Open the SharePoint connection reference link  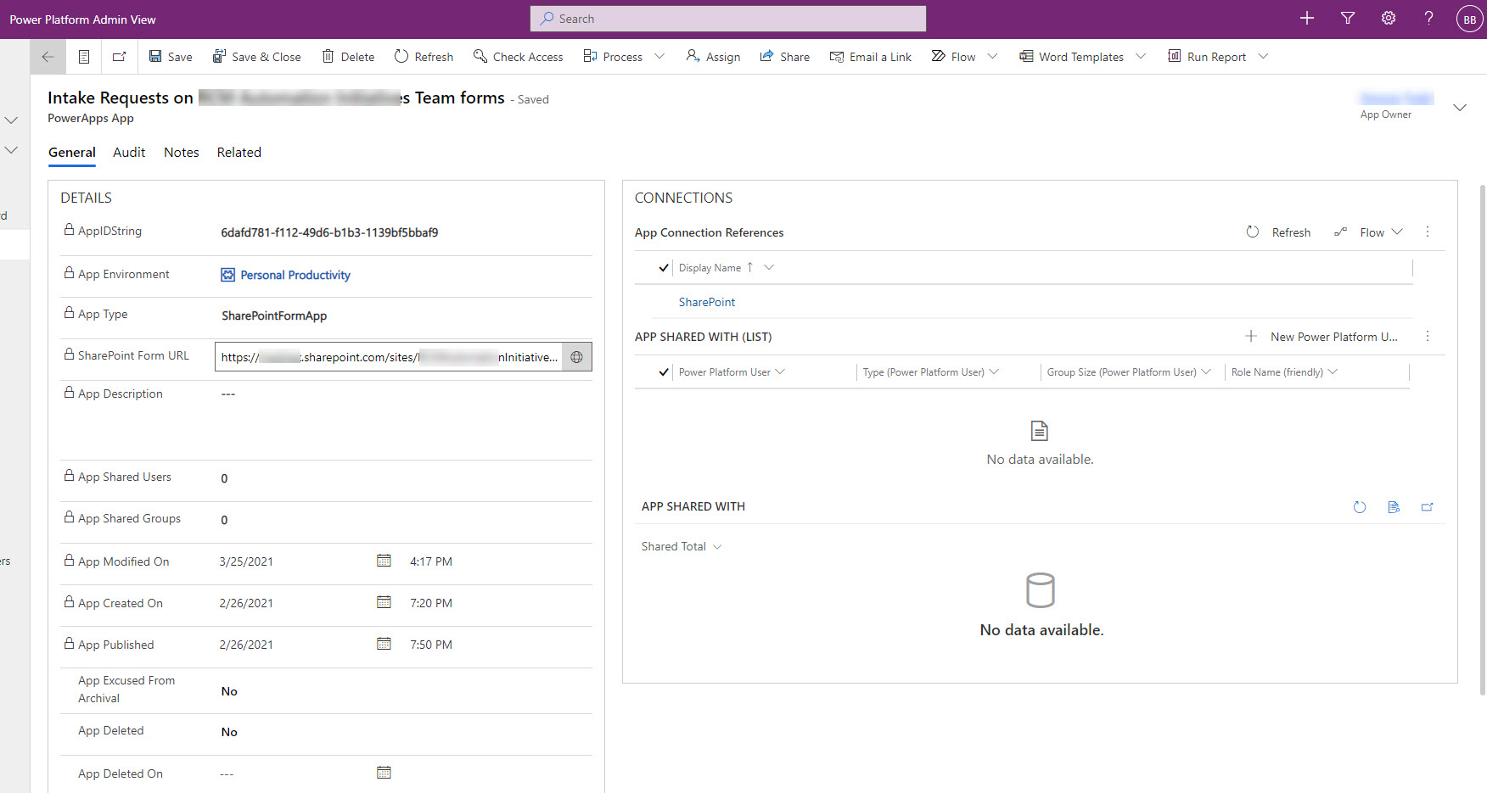point(706,302)
